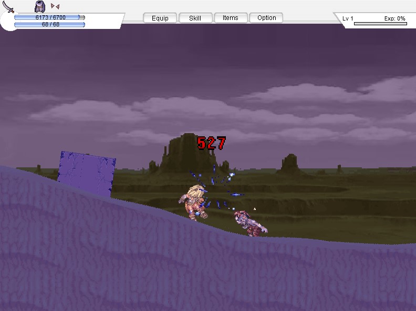416x311 pixels.
Task: Open the Skill menu
Action: 195,18
